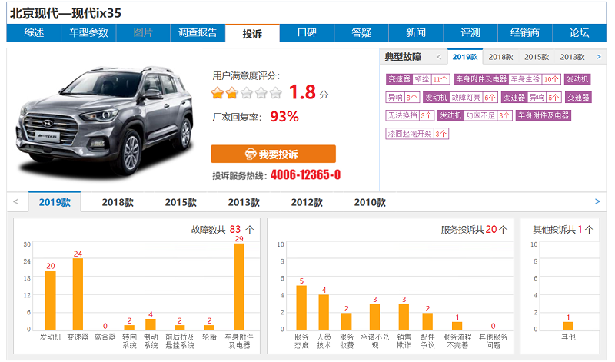Click the 变速器 bar showing 24
The image size is (615, 362).
click(78, 294)
